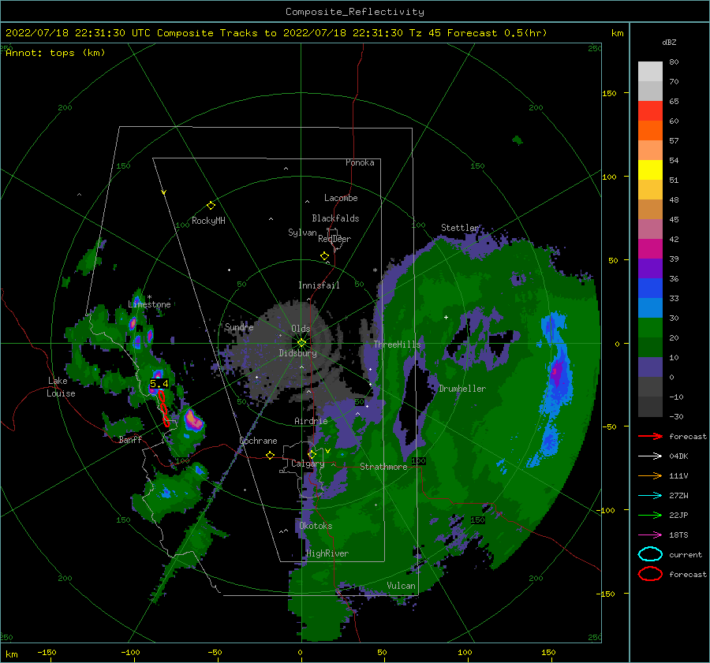Click the HighRiver label
This screenshot has width=710, height=663.
tap(327, 553)
